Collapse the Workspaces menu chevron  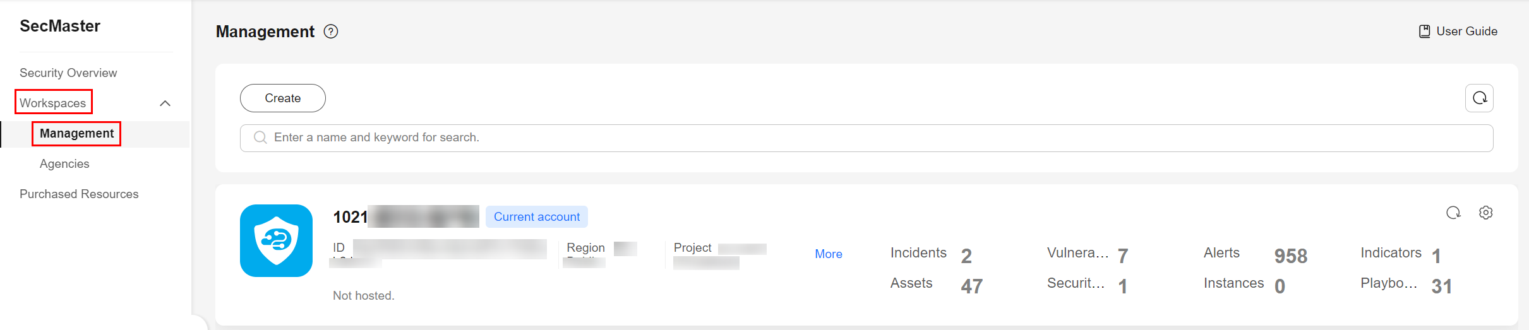coord(165,103)
